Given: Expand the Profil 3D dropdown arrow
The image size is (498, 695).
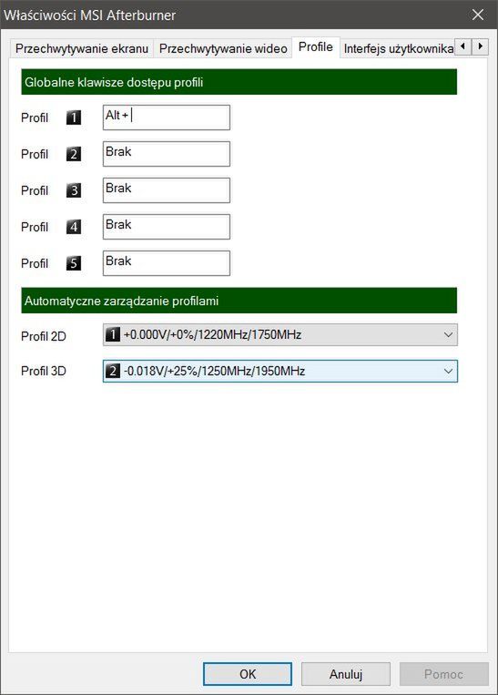Looking at the screenshot, I should 448,371.
